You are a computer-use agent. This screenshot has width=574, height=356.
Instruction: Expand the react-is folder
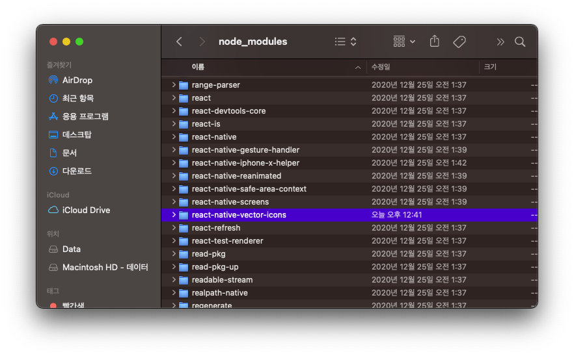click(x=174, y=124)
